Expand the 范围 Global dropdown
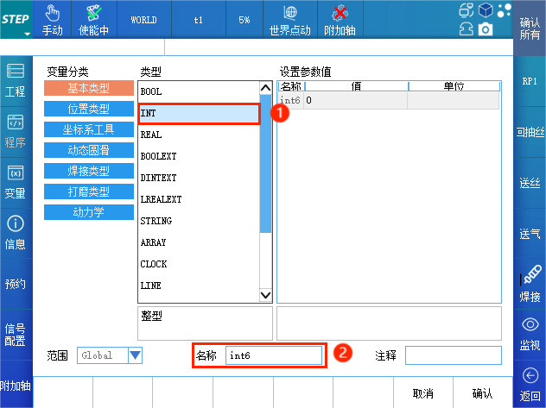546x408 pixels. point(134,355)
